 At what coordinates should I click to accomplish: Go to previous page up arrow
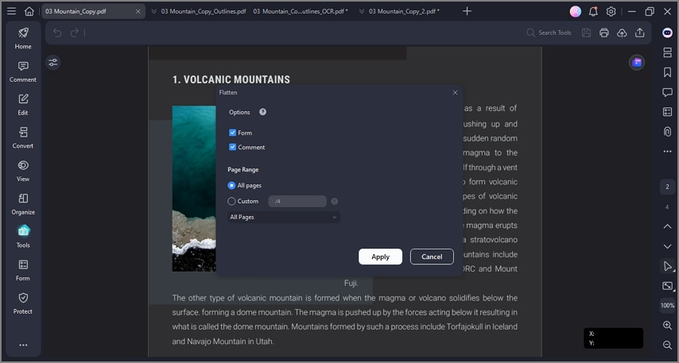(x=667, y=226)
